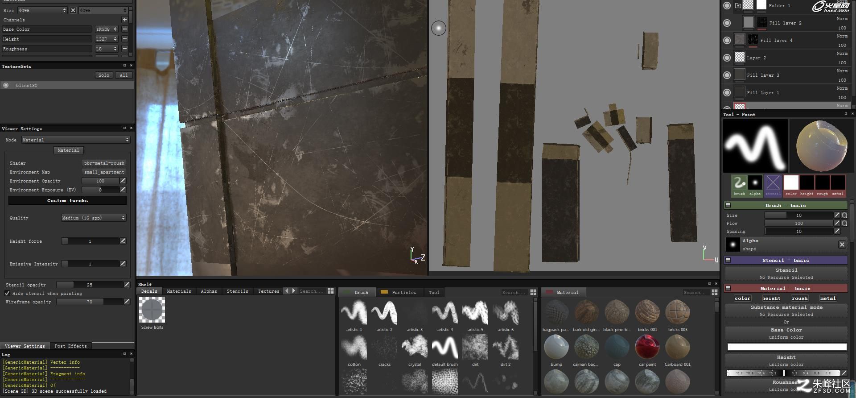Open the Quality Medium dropdown
The image size is (856, 398).
[x=94, y=218]
